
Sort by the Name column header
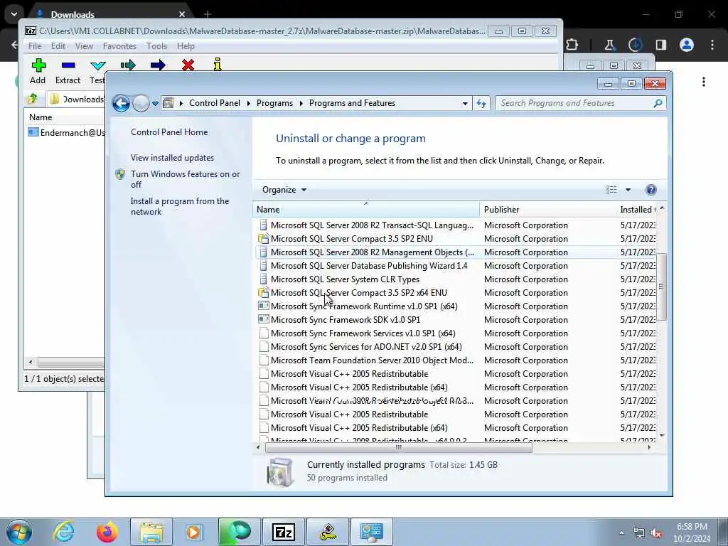click(x=366, y=210)
